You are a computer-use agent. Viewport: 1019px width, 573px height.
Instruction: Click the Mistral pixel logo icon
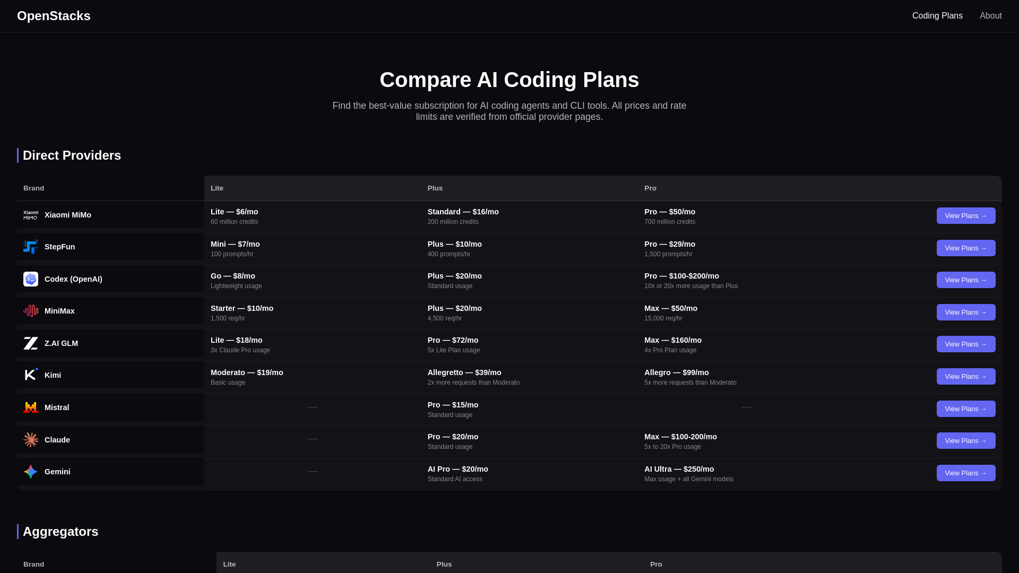point(31,407)
